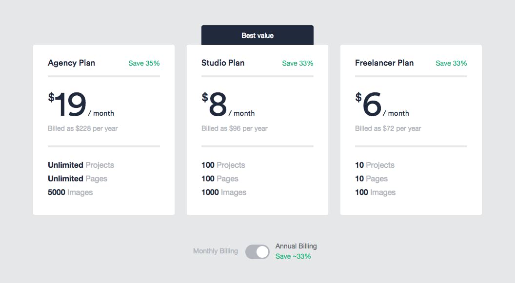Click the Billed as $228 per year text
The width and height of the screenshot is (515, 283).
(x=82, y=128)
